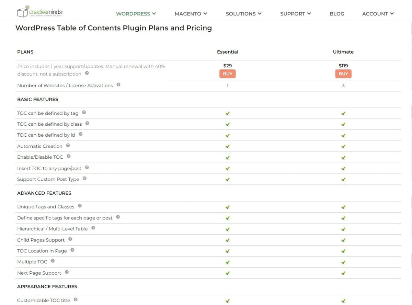Click 'Enable/Disable TOC' feature text
Image resolution: width=412 pixels, height=305 pixels.
40,157
